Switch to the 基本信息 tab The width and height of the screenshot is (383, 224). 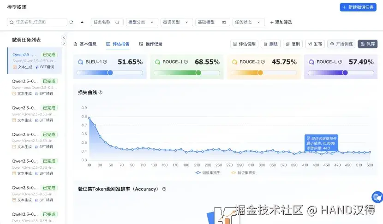click(x=85, y=44)
